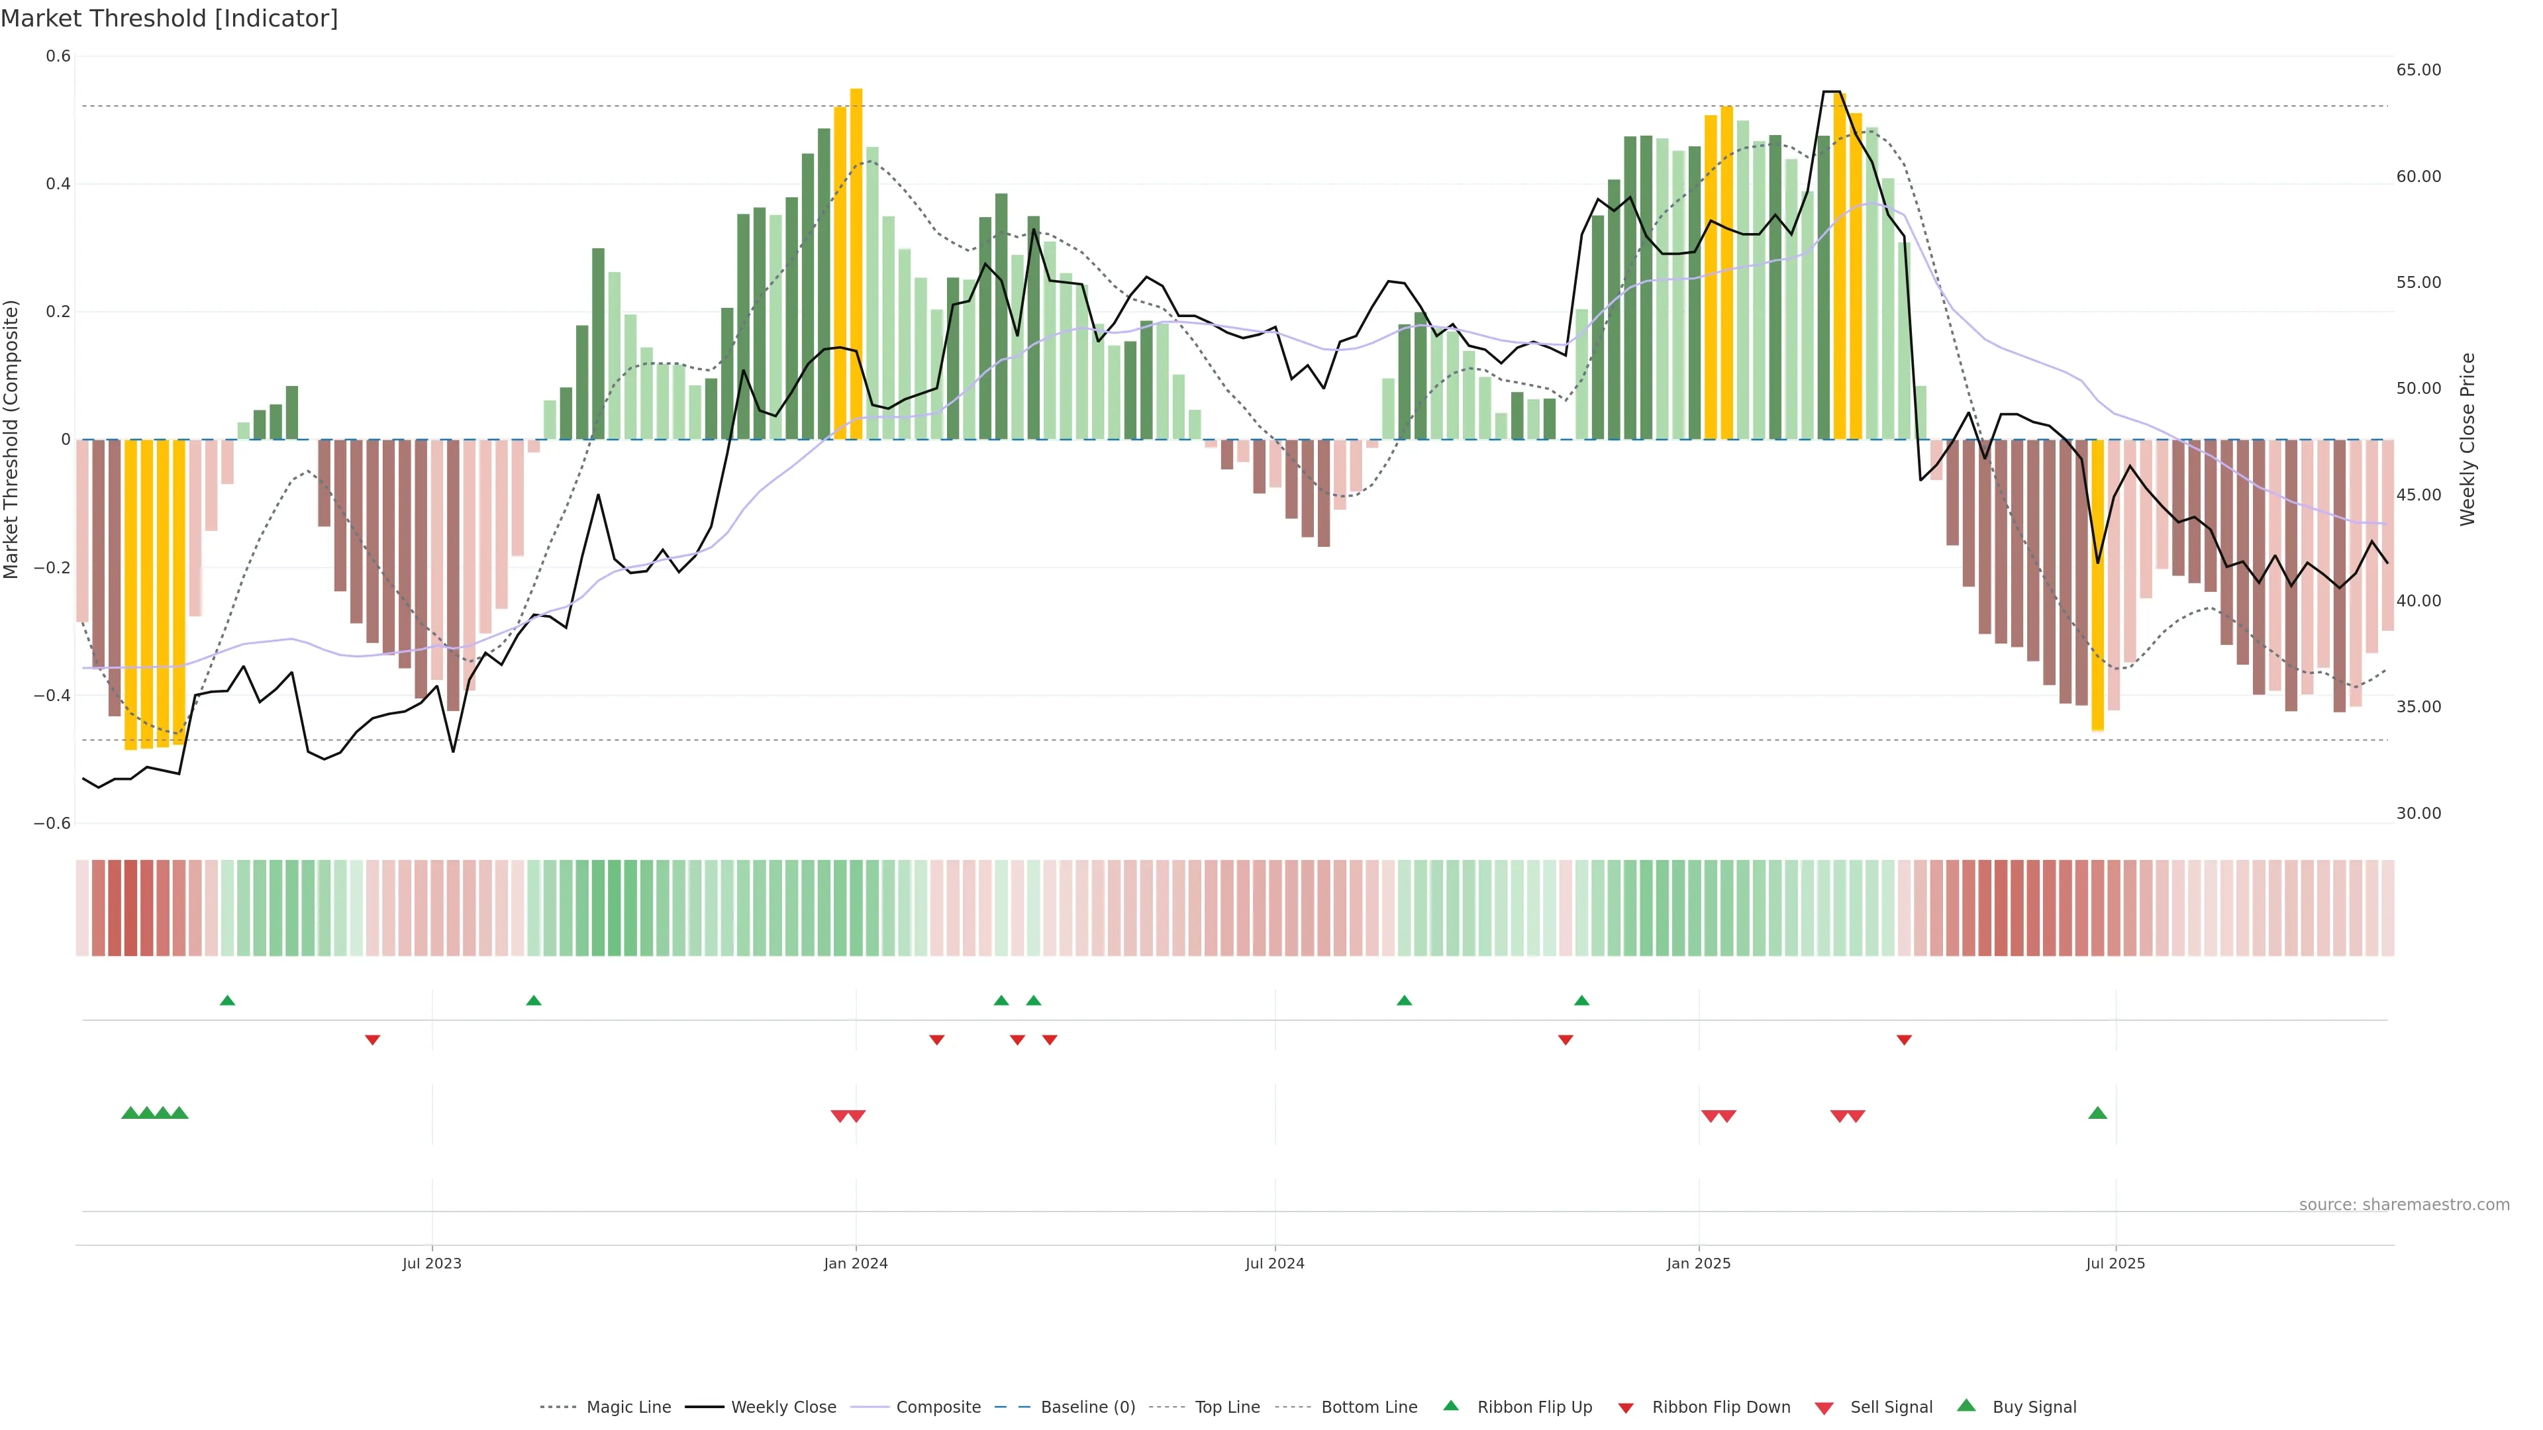This screenshot has height=1430, width=2543.
Task: Toggle the Bottom Line legend entry
Action: (x=1368, y=1407)
